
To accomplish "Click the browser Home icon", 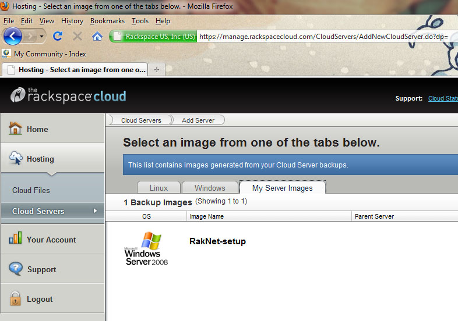I will pos(97,36).
